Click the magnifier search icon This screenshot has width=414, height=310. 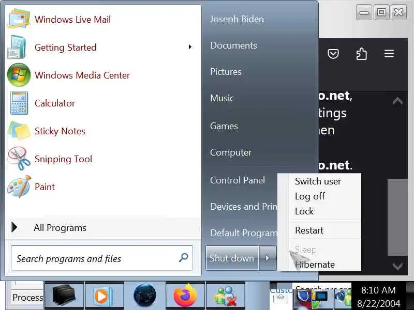[184, 257]
